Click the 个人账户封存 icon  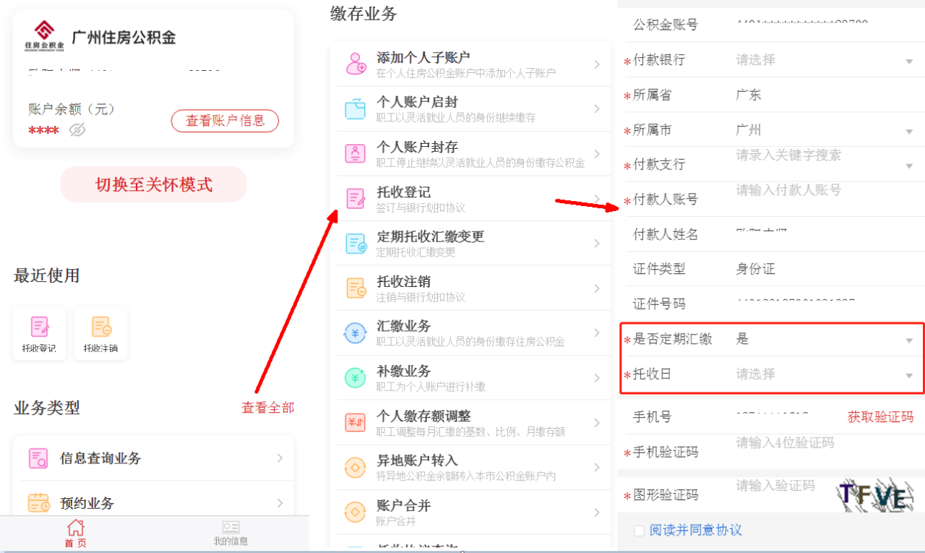tap(356, 153)
